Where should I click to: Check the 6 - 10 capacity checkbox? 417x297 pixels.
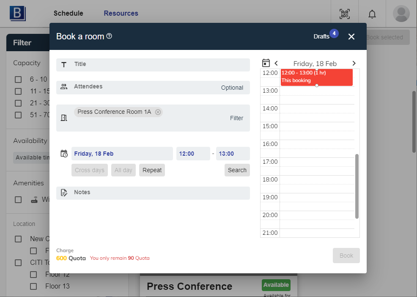[x=18, y=80]
